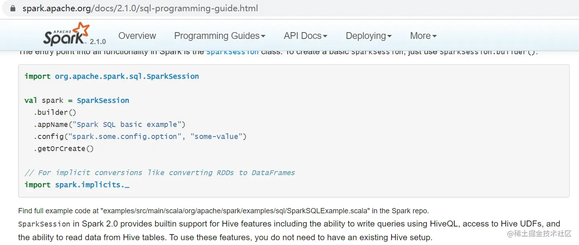Click the import org.apache.spark.sql.SparkSession line
Viewport: 579px width, 245px height.
click(112, 76)
